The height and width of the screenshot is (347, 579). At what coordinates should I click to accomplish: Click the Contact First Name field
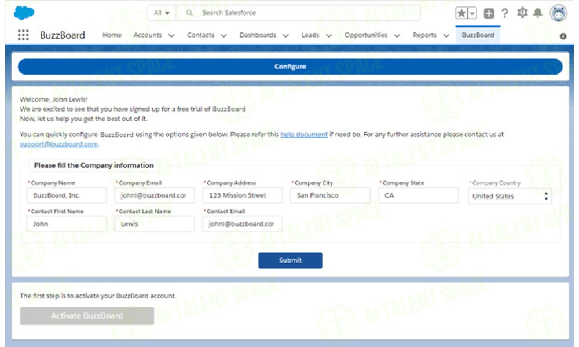pos(67,224)
